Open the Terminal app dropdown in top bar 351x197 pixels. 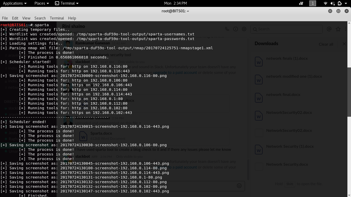point(67,3)
